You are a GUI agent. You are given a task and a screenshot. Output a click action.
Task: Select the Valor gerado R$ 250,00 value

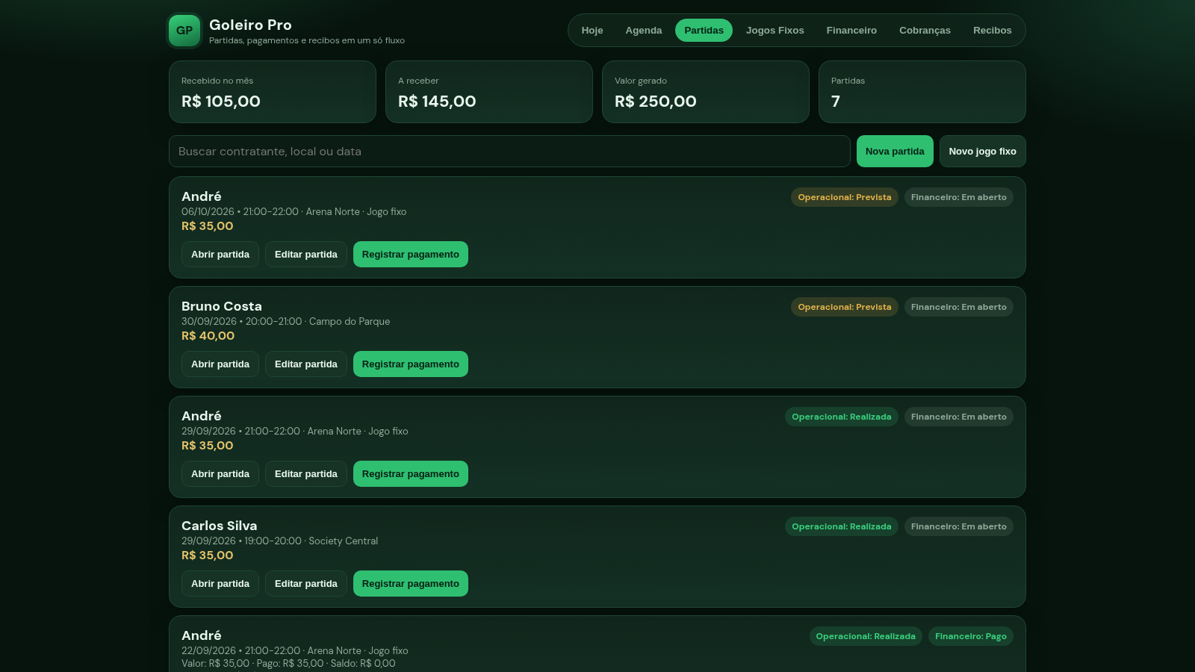(656, 102)
